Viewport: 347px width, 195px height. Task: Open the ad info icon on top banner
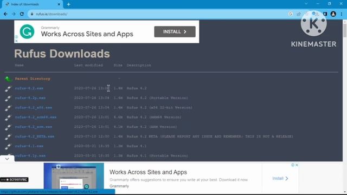point(16,37)
